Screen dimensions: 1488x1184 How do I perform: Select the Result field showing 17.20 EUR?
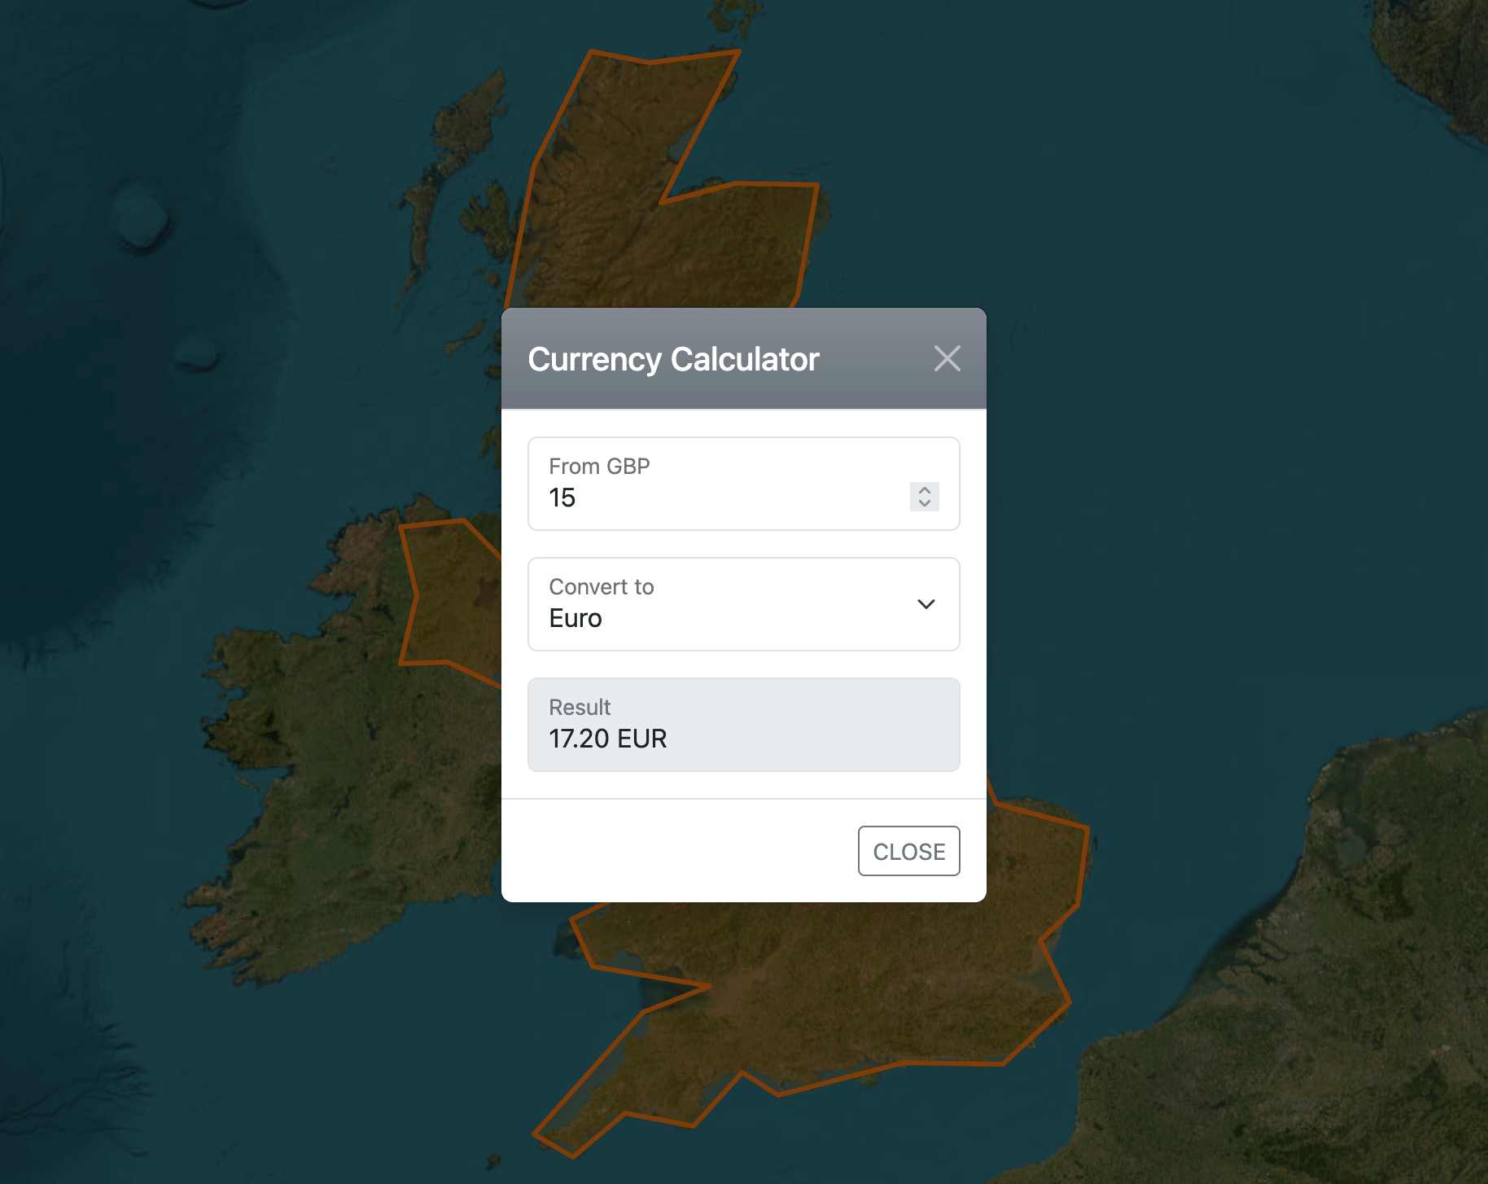(742, 725)
